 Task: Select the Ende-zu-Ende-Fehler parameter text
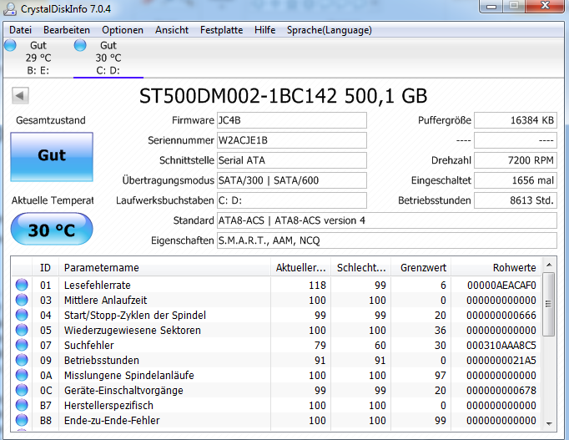[112, 421]
